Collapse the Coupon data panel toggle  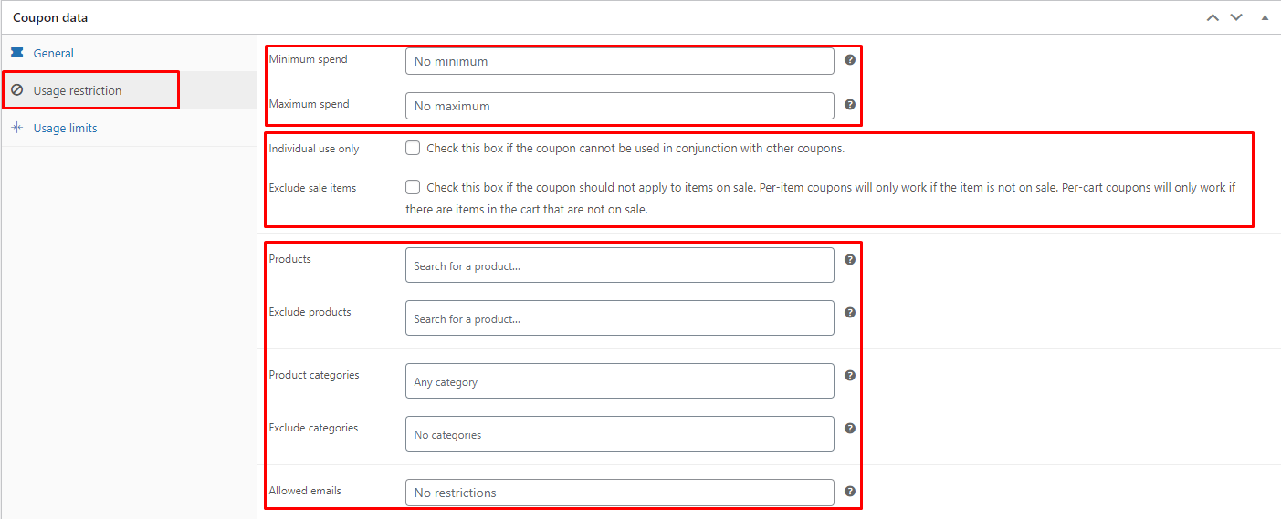pyautogui.click(x=1265, y=17)
